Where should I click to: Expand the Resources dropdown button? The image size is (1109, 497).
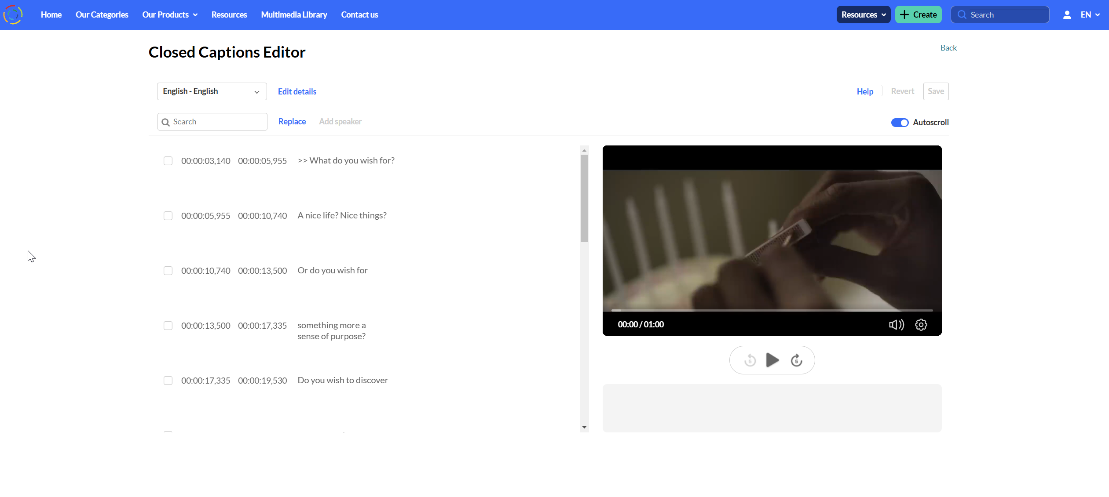863,14
